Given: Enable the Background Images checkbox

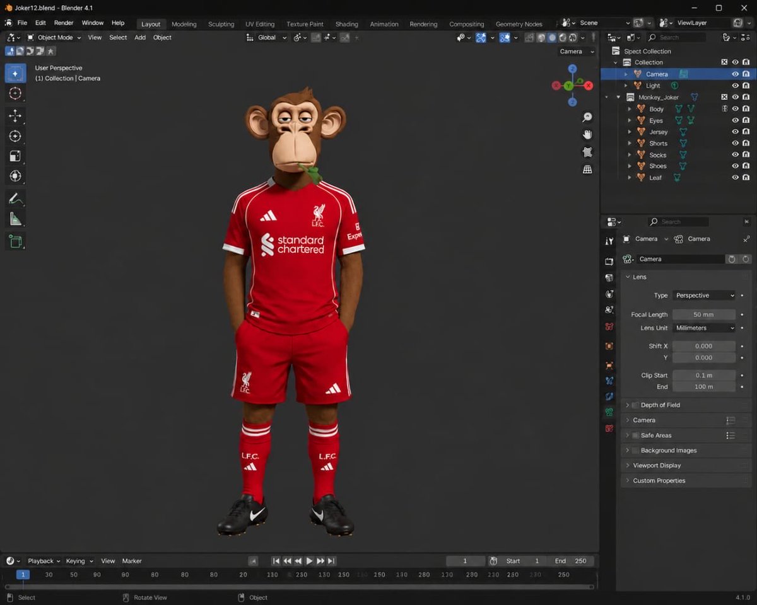Looking at the screenshot, I should [635, 451].
